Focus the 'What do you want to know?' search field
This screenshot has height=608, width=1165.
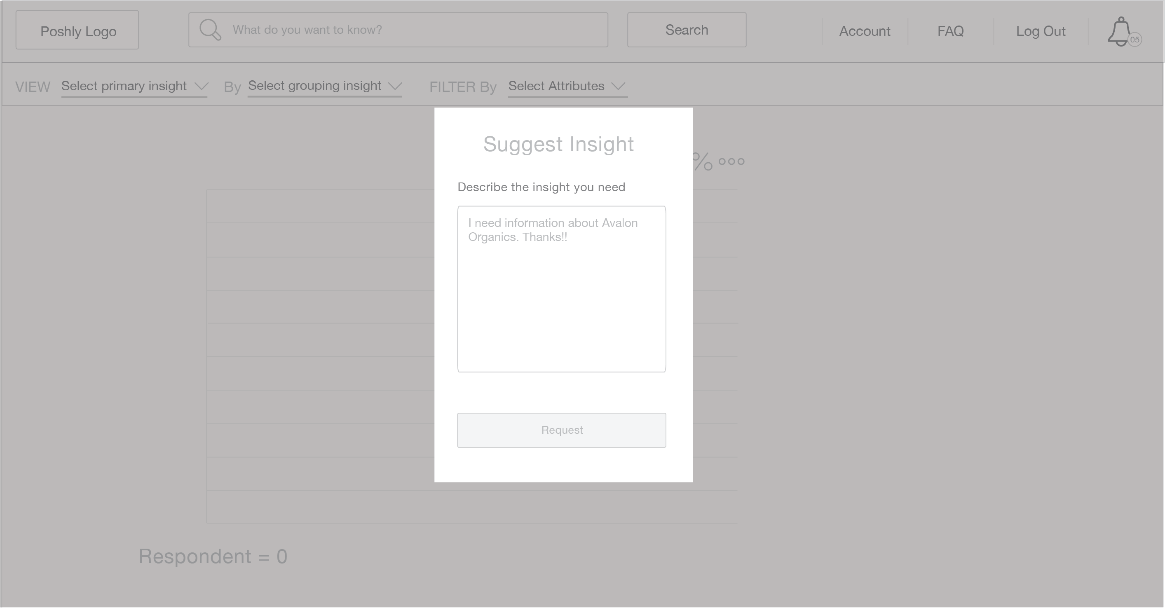click(x=398, y=30)
